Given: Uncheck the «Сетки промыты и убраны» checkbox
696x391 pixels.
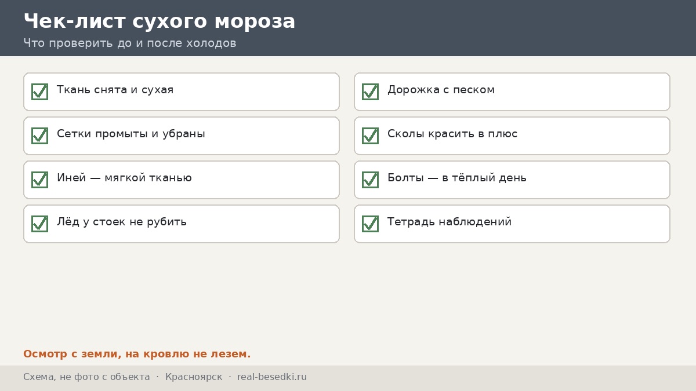Looking at the screenshot, I should (39, 136).
